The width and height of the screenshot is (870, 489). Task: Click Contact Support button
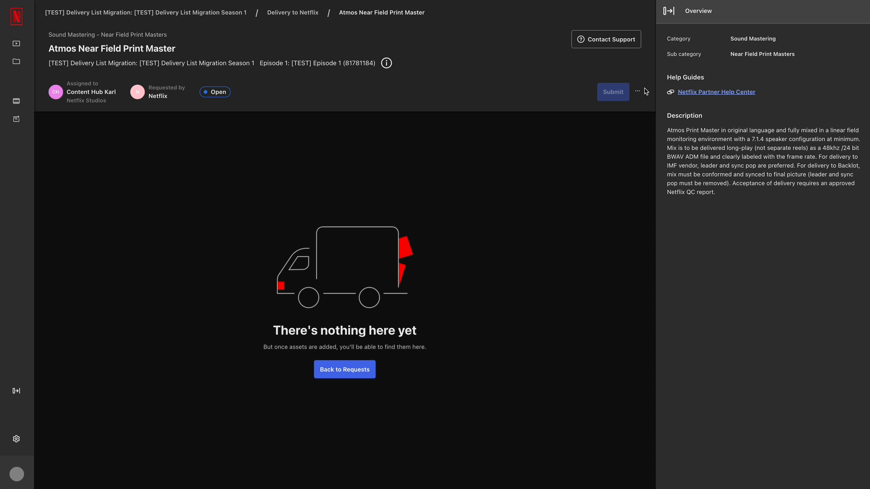tap(606, 39)
